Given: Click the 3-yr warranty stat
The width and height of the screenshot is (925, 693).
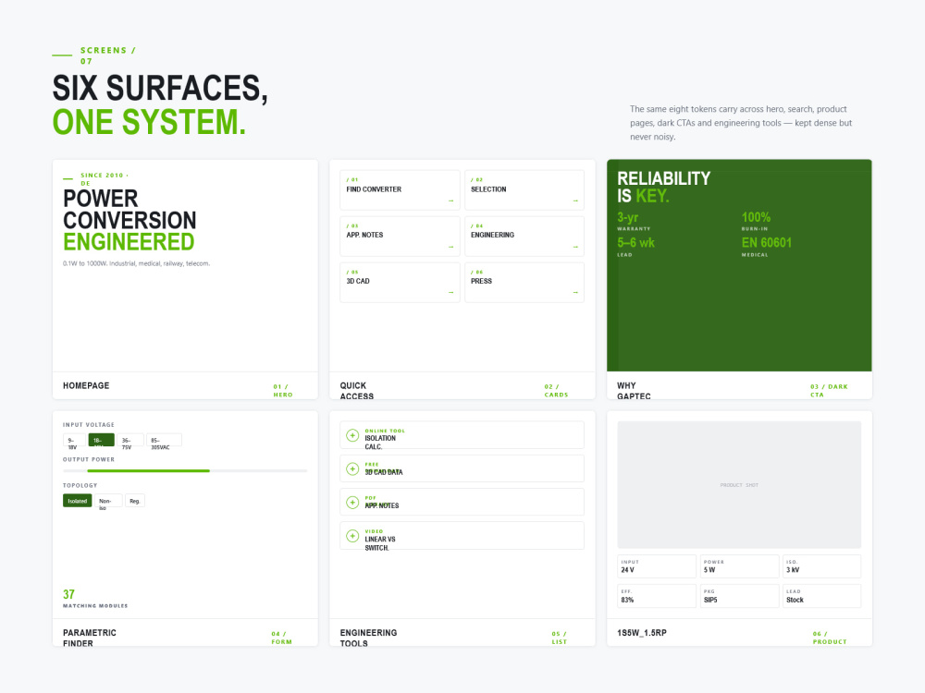Looking at the screenshot, I should (x=635, y=221).
